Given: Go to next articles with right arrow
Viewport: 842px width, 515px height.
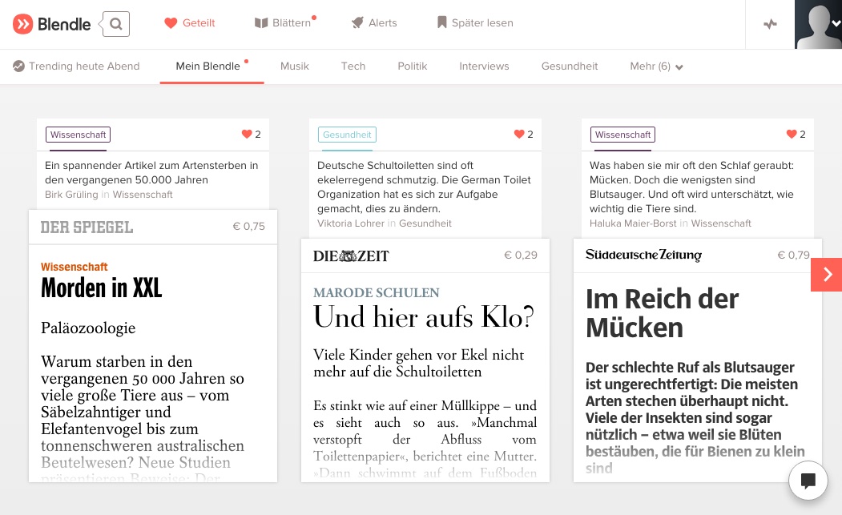Looking at the screenshot, I should (826, 275).
